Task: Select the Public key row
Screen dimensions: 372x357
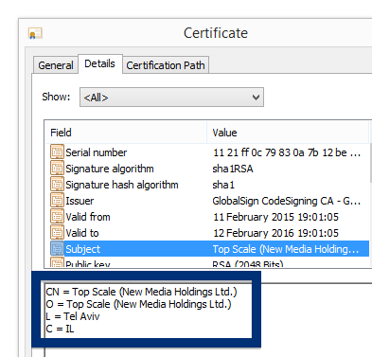Action: 207,263
